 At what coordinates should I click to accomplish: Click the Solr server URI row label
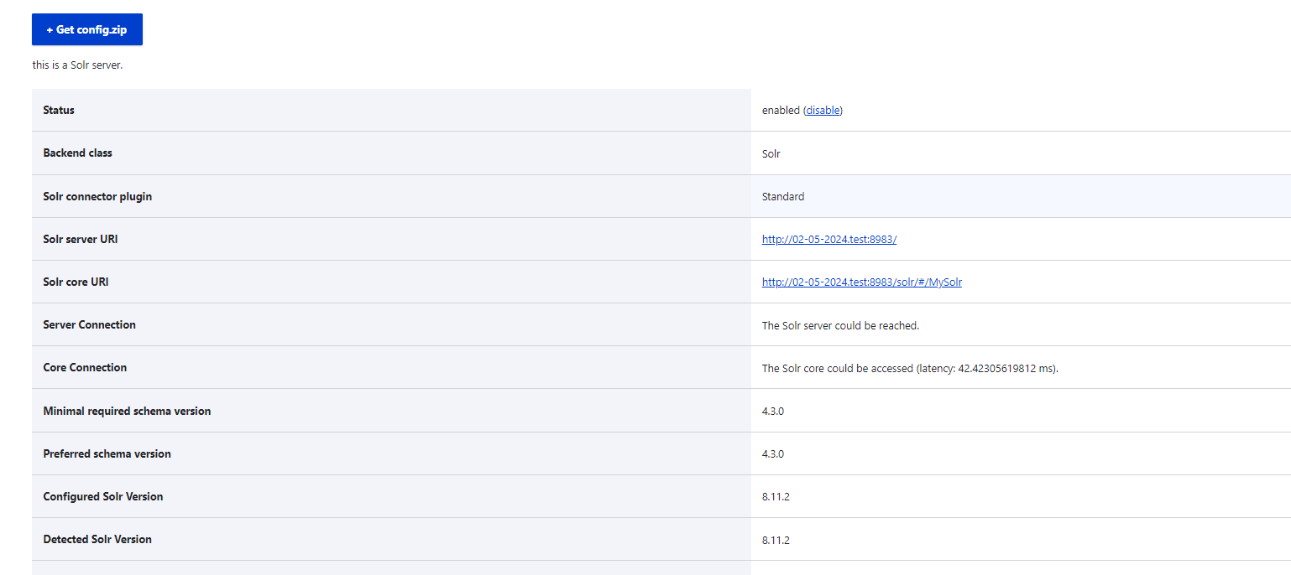[x=81, y=240]
